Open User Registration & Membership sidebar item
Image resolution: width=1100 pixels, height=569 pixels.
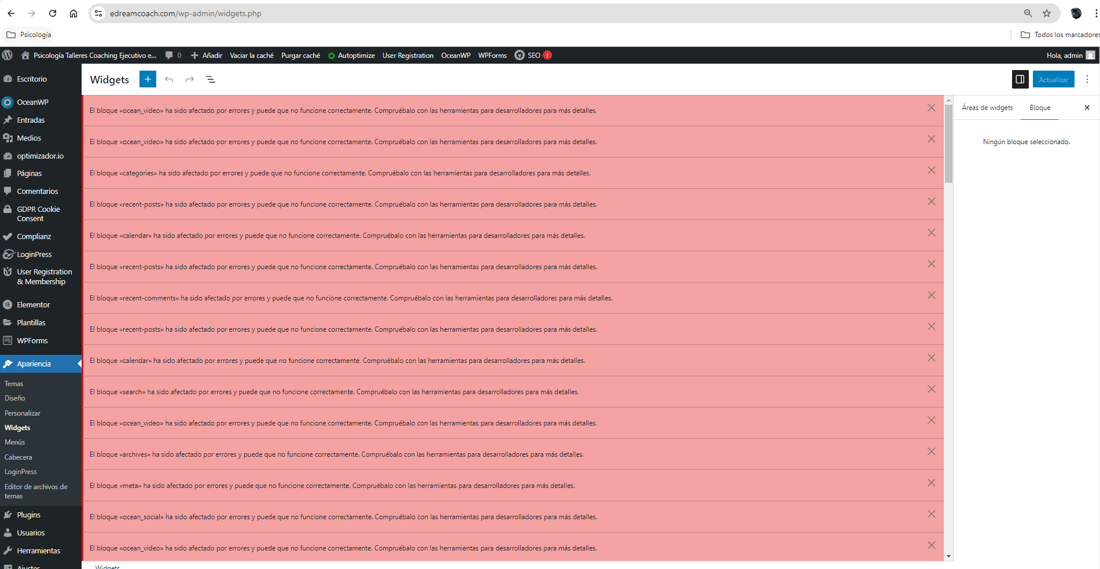click(x=44, y=277)
